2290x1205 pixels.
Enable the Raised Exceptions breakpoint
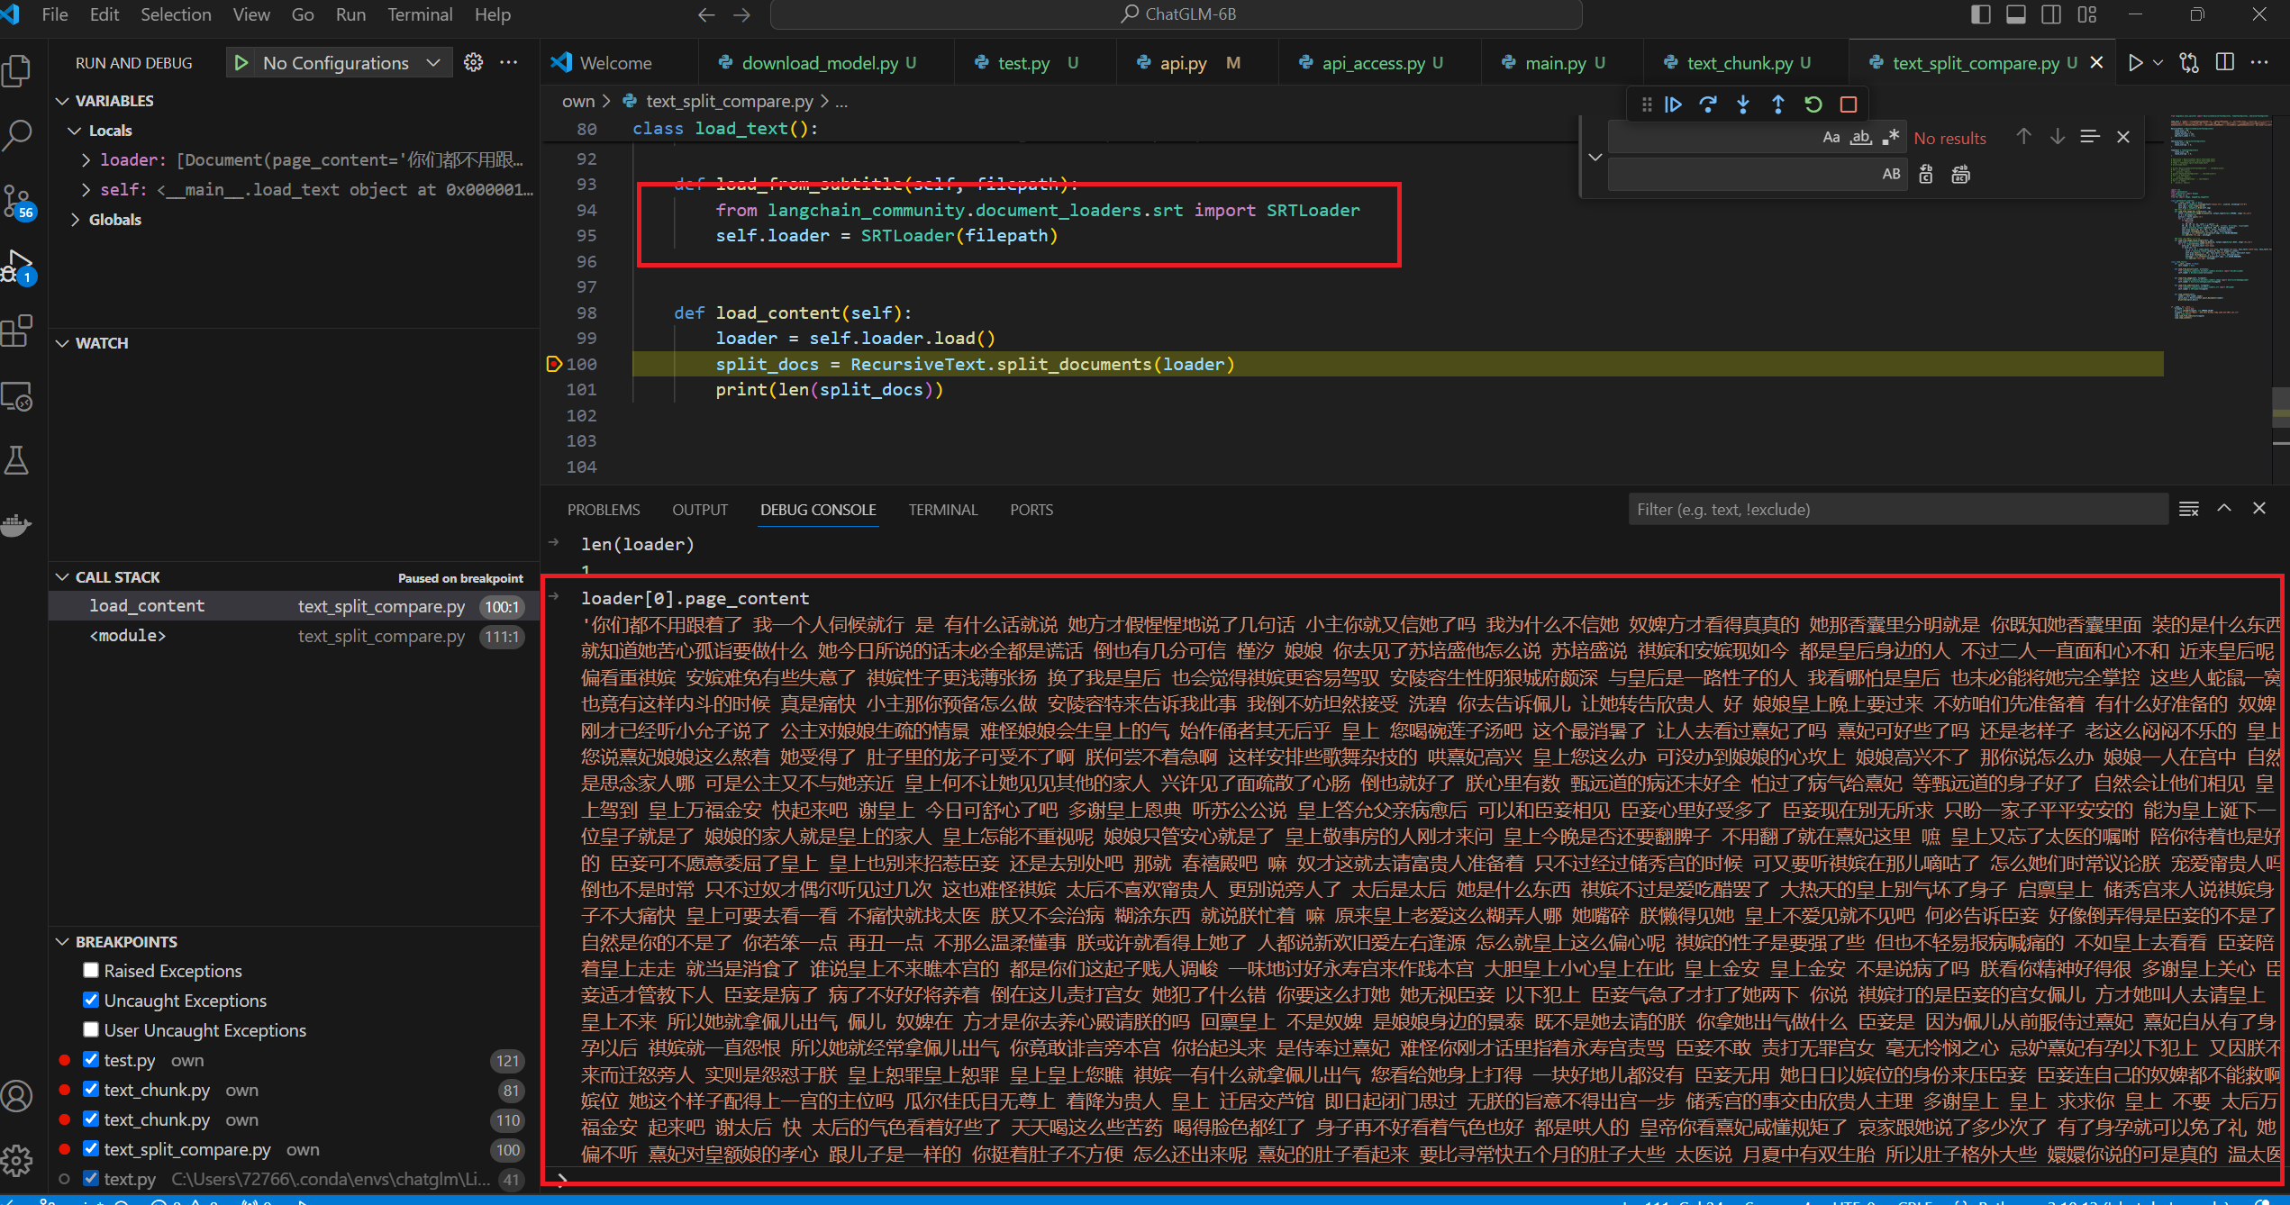[91, 970]
